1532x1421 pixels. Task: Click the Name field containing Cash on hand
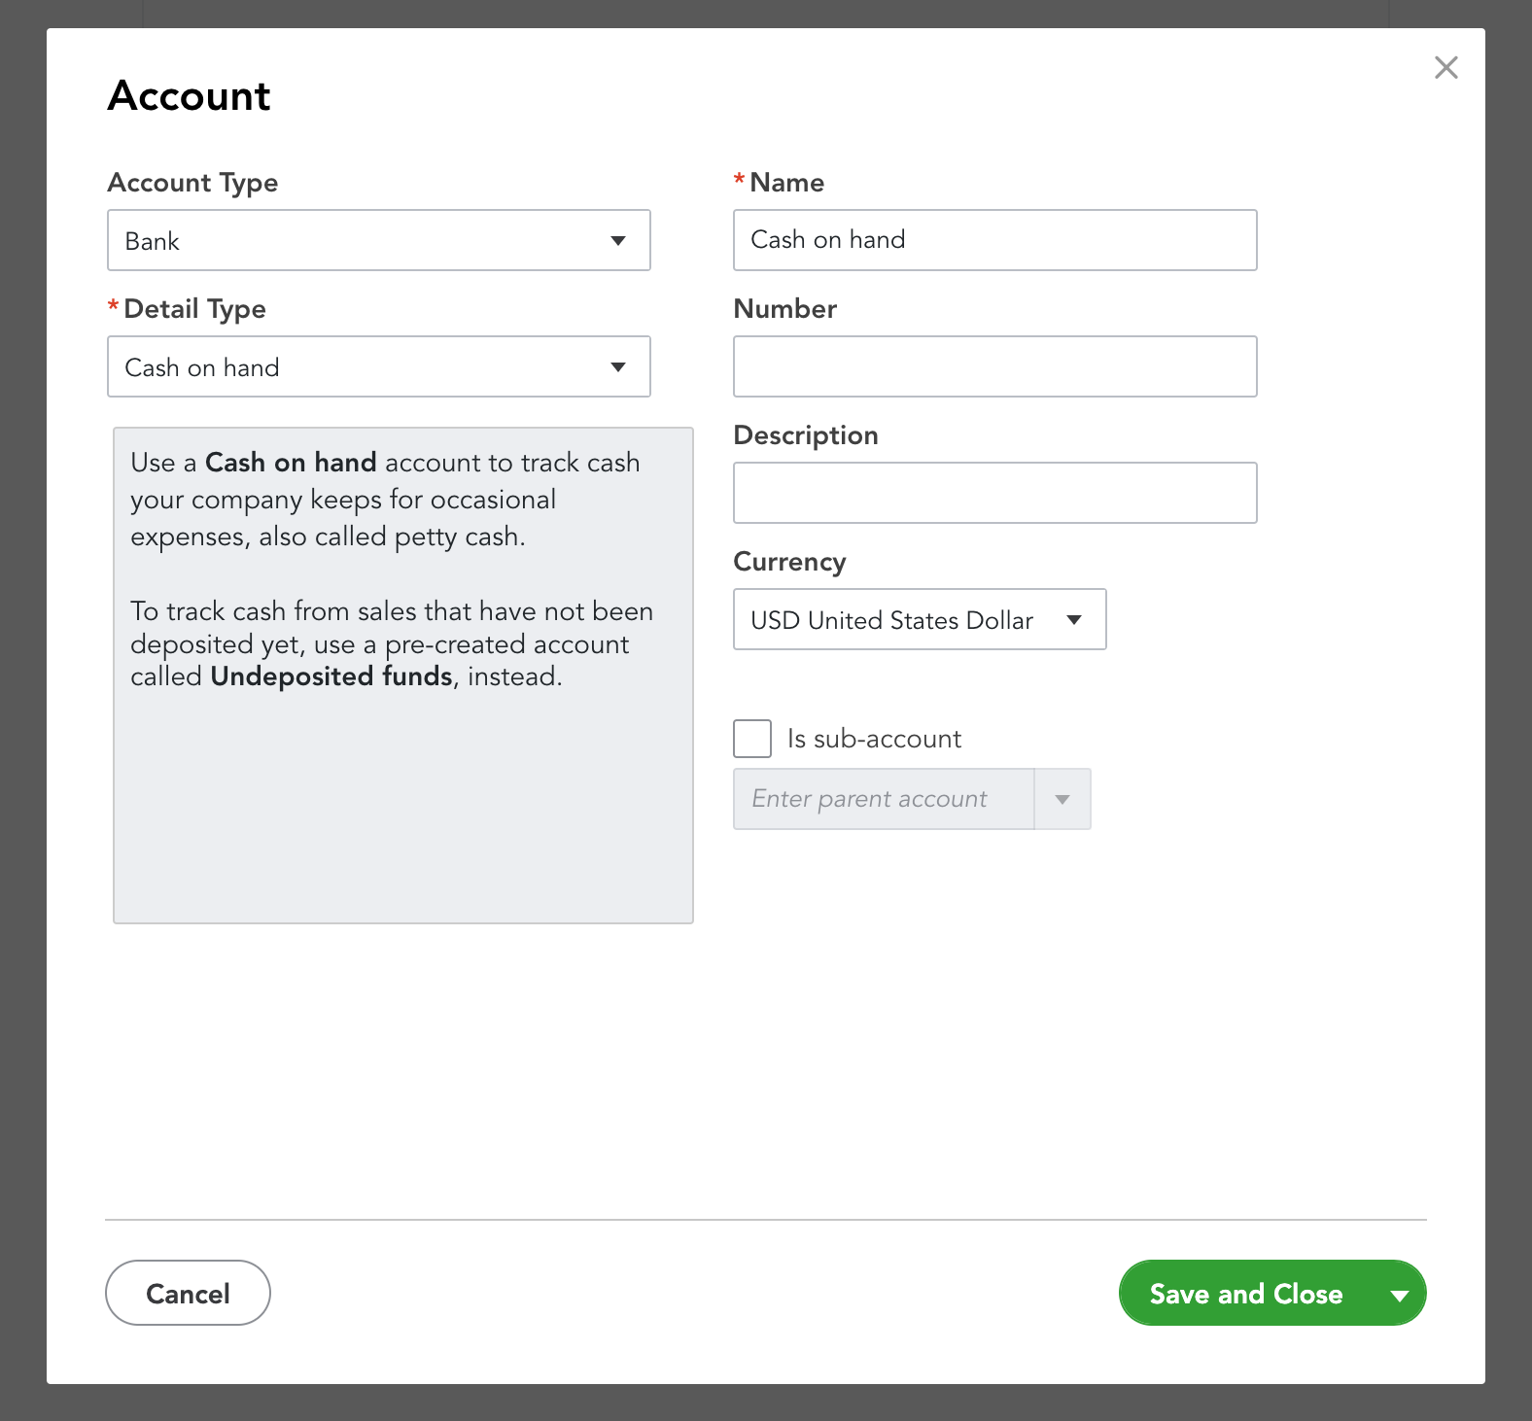993,240
